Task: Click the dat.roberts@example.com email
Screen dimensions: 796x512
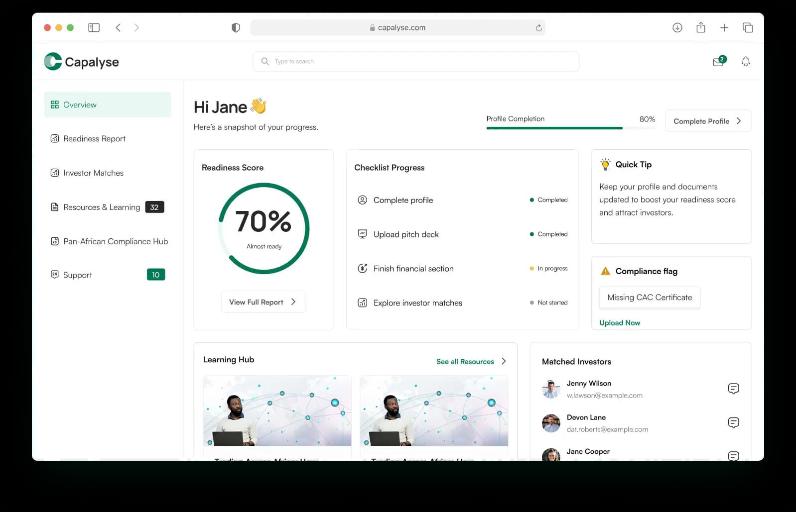Action: [x=607, y=429]
